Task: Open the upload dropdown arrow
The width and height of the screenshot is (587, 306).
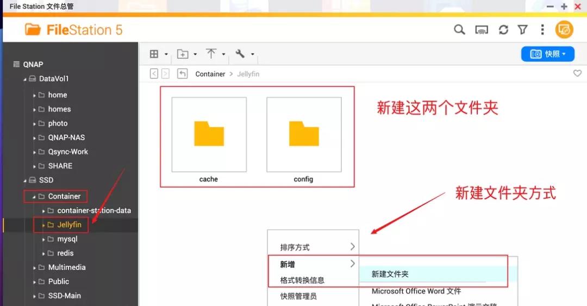Action: [x=223, y=54]
